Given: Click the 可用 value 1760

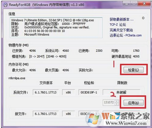Looking at the screenshot, I should pyautogui.click(x=136, y=51).
